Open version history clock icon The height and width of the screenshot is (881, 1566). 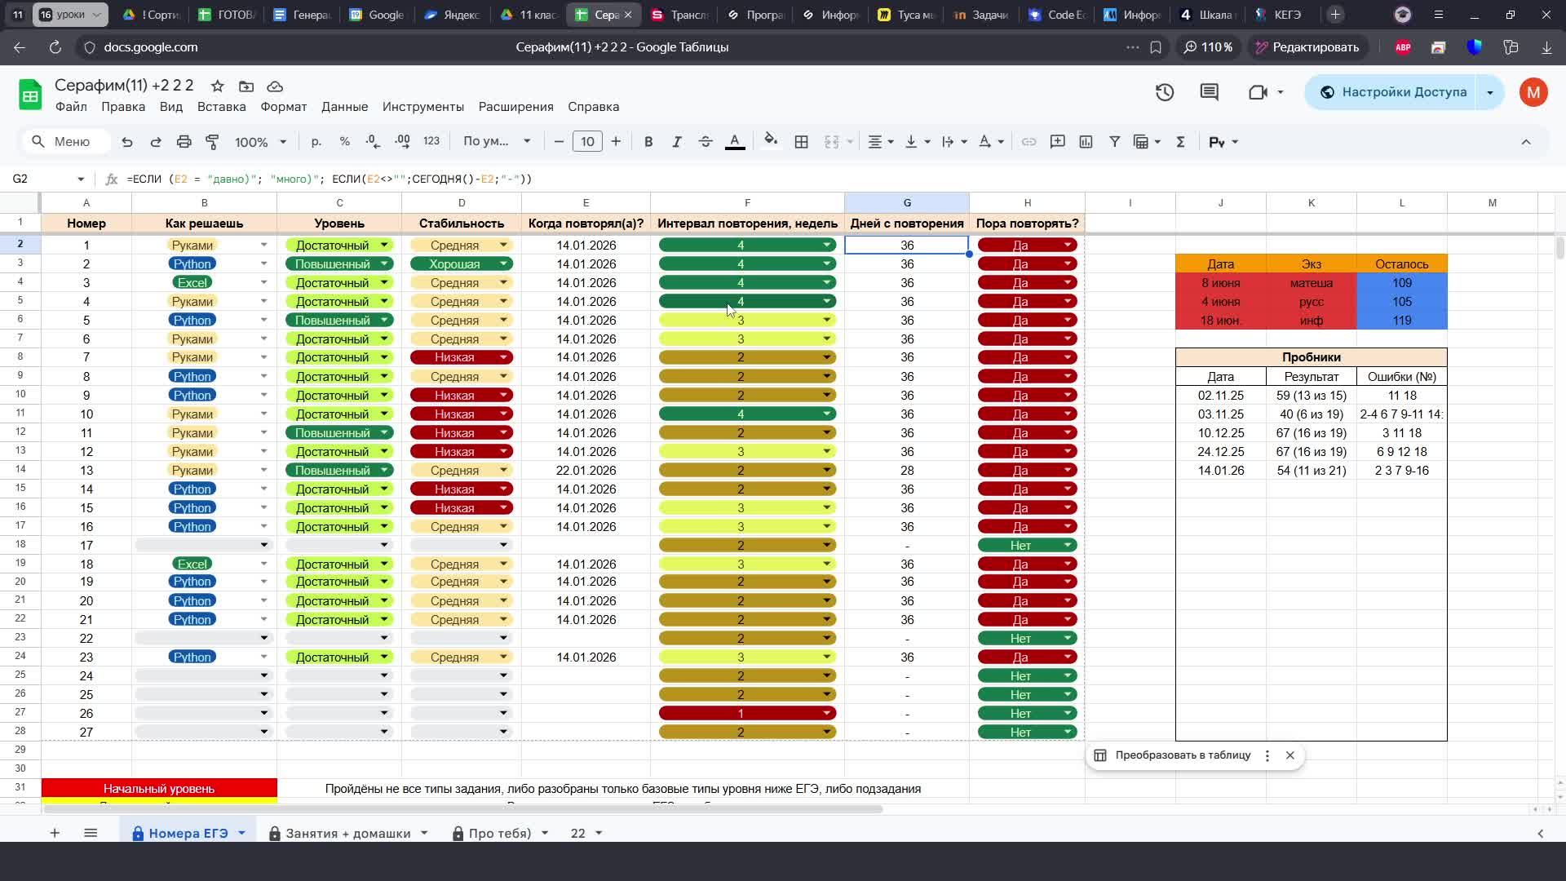(x=1164, y=92)
